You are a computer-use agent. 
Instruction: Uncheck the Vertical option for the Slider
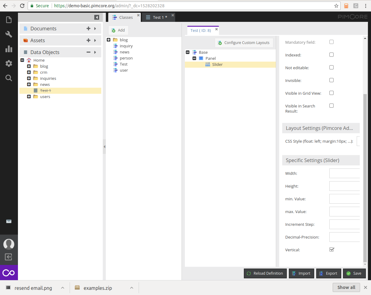(x=331, y=249)
